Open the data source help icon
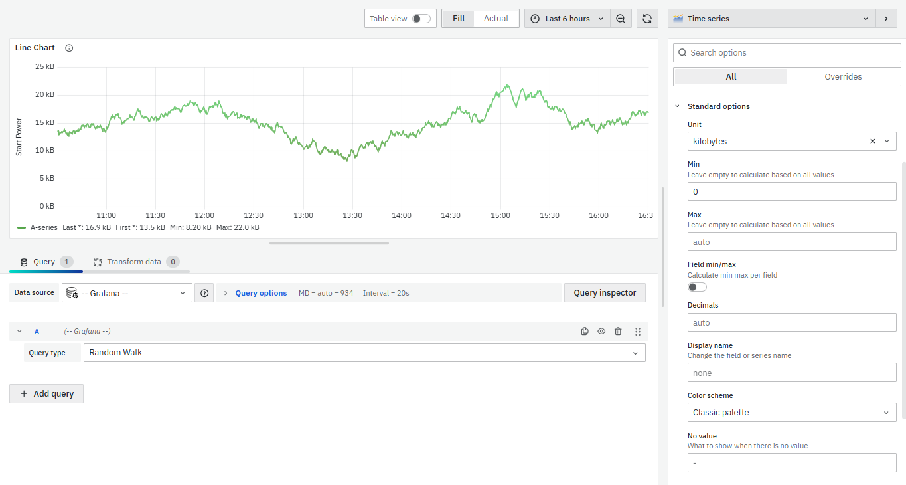 click(x=204, y=293)
